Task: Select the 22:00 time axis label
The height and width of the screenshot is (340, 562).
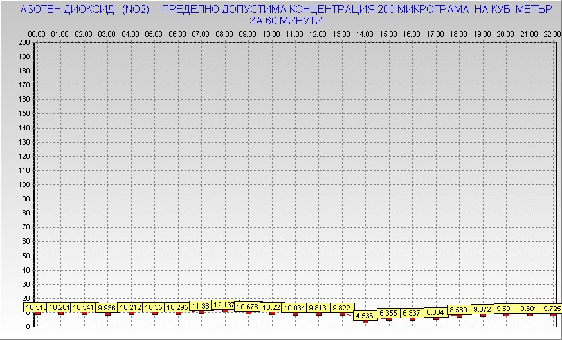Action: 552,33
